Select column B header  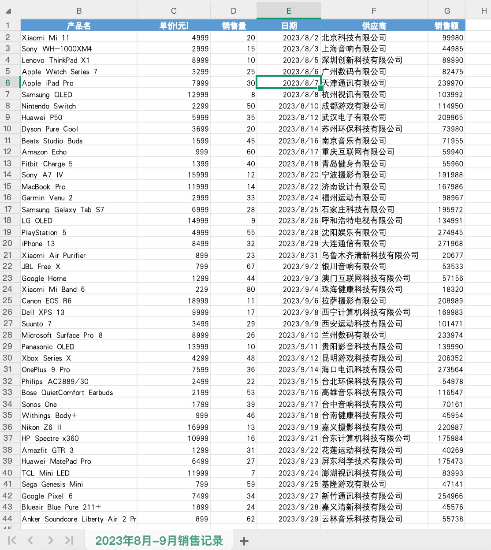pos(79,11)
